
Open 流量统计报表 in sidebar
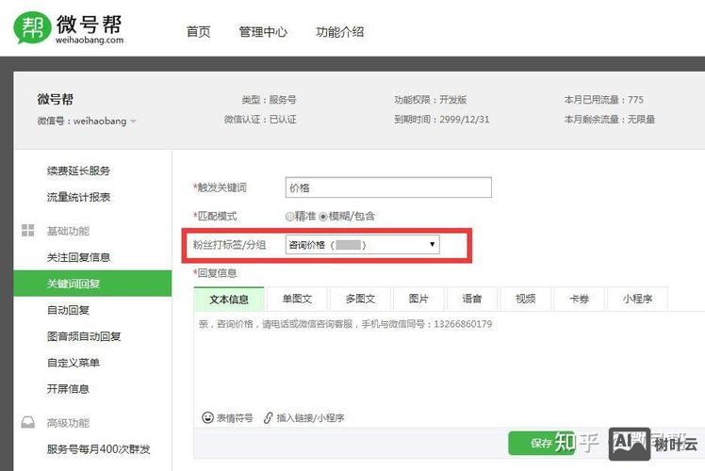click(78, 197)
